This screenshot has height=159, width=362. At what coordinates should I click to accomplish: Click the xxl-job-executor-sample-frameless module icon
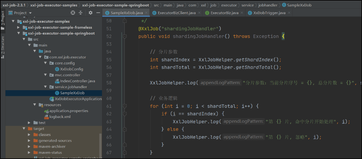(x=25, y=27)
